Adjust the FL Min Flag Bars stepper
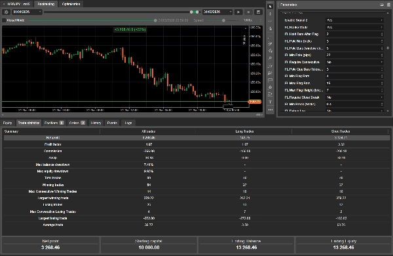The height and width of the screenshot is (256, 393). click(x=382, y=76)
